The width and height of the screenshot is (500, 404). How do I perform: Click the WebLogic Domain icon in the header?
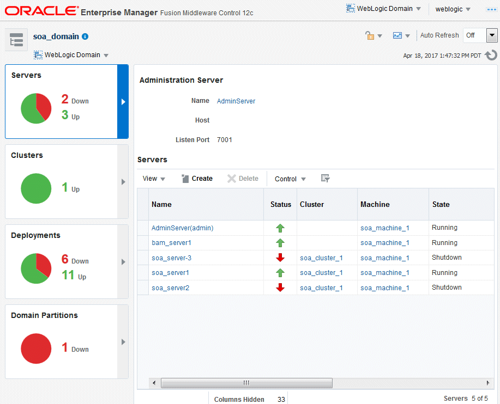[x=351, y=9]
